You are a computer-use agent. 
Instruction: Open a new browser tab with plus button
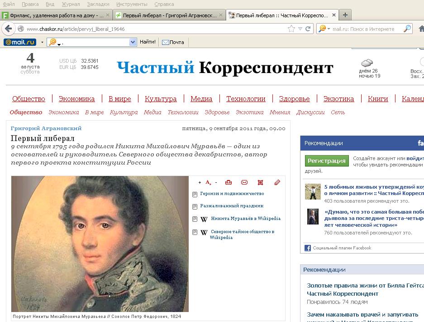point(345,15)
